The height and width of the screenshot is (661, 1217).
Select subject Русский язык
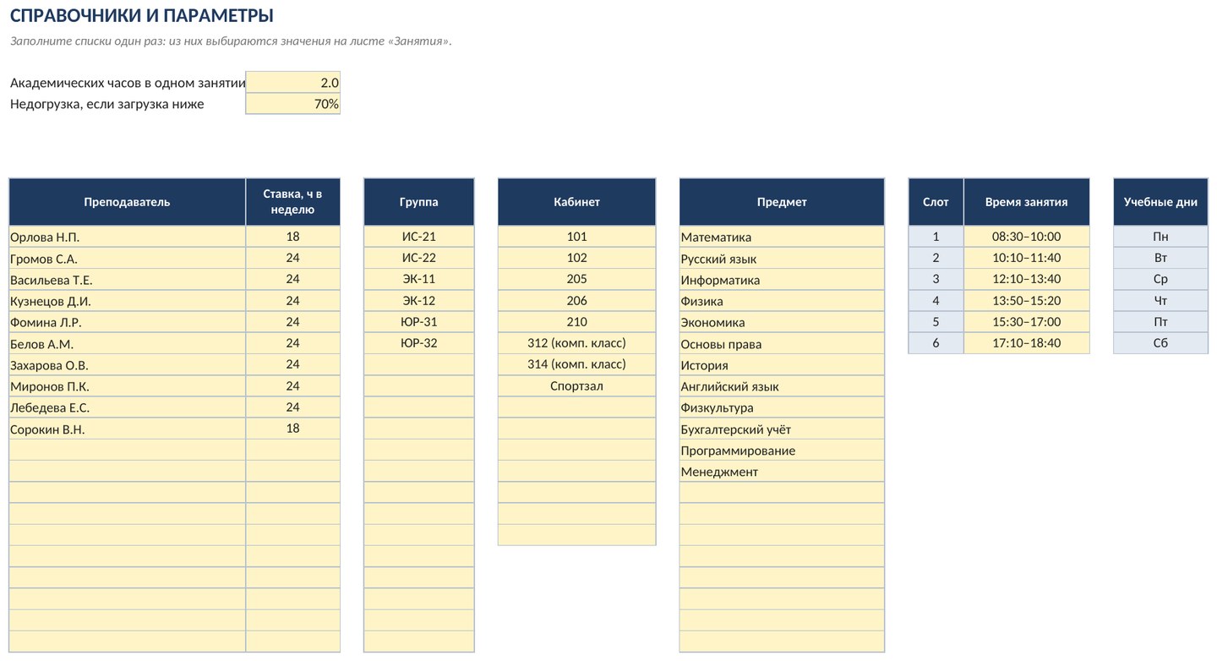[782, 258]
